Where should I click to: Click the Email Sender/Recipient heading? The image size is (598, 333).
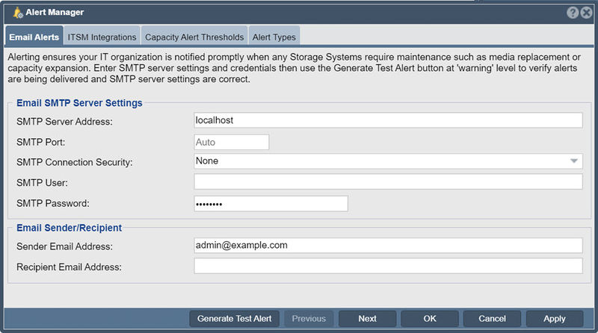coord(69,228)
